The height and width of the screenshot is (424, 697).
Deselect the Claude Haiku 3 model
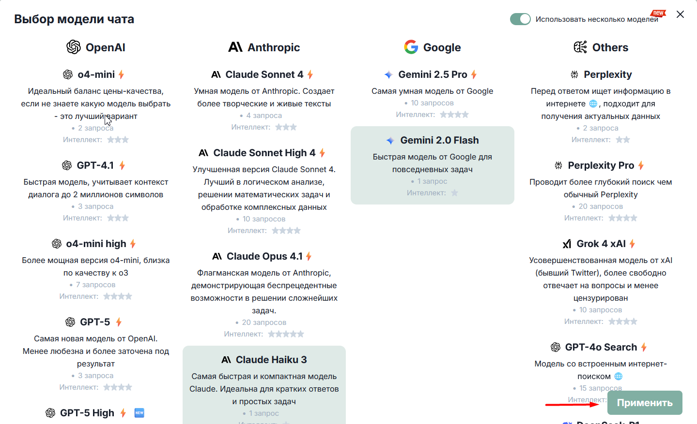pos(264,385)
